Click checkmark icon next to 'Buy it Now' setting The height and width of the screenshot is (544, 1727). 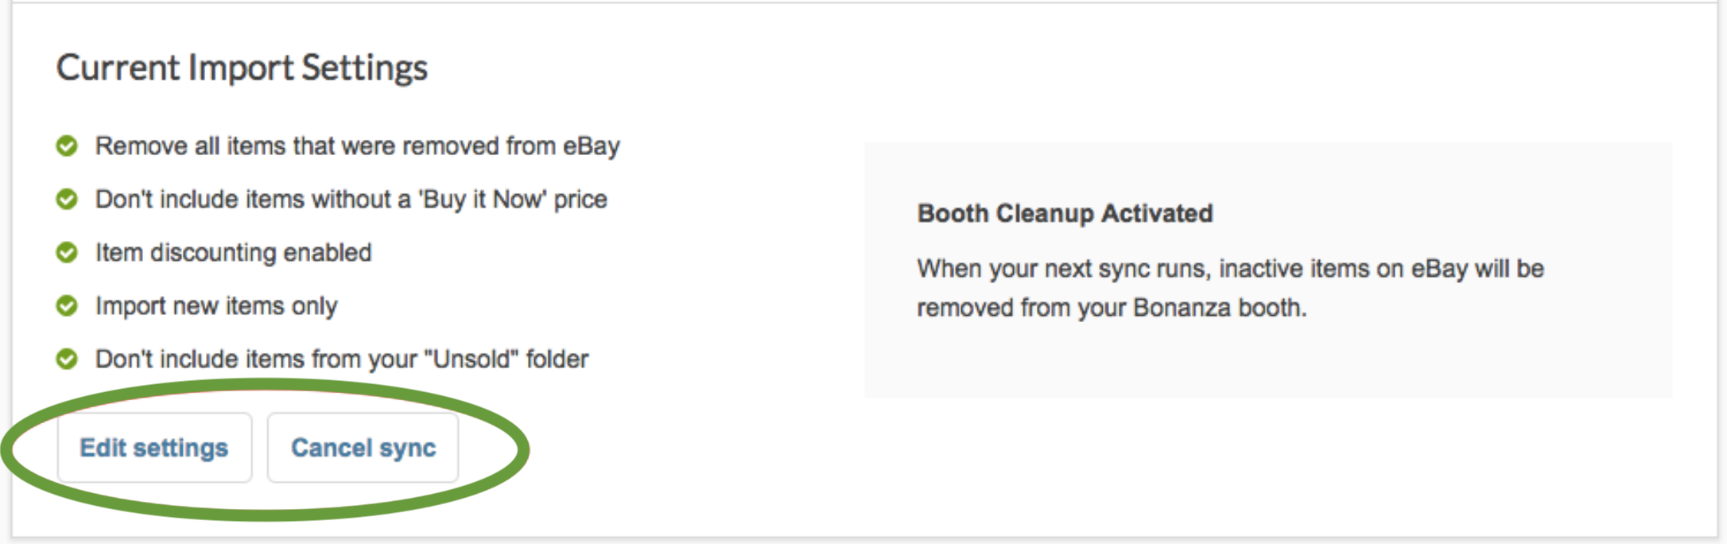point(67,200)
